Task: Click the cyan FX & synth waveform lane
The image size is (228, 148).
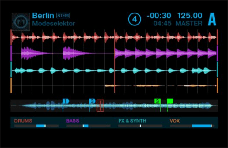Action: [114, 70]
